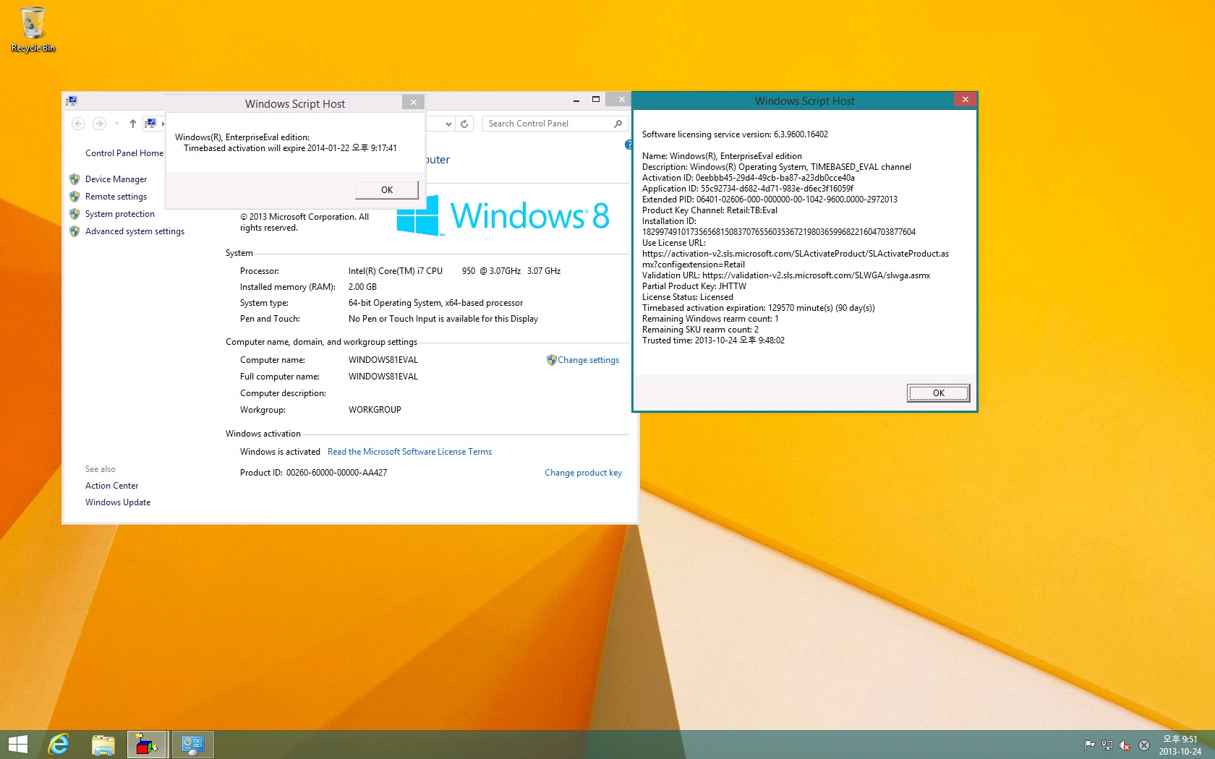This screenshot has height=759, width=1215.
Task: Click the WORKGROUP value text
Action: point(375,410)
